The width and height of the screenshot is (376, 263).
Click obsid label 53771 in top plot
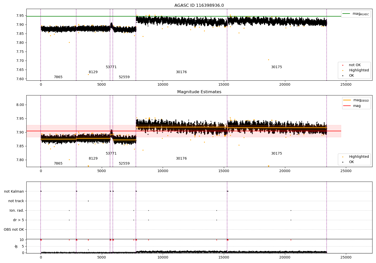click(111, 67)
